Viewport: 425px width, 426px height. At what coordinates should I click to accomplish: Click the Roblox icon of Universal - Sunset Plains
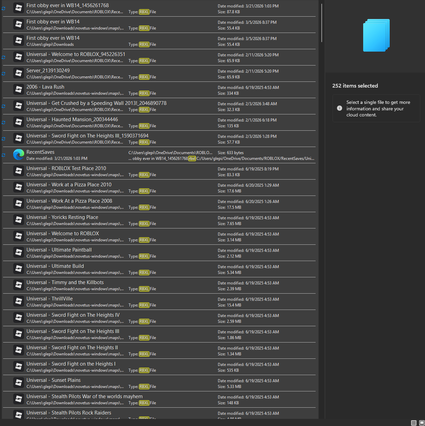(x=19, y=383)
